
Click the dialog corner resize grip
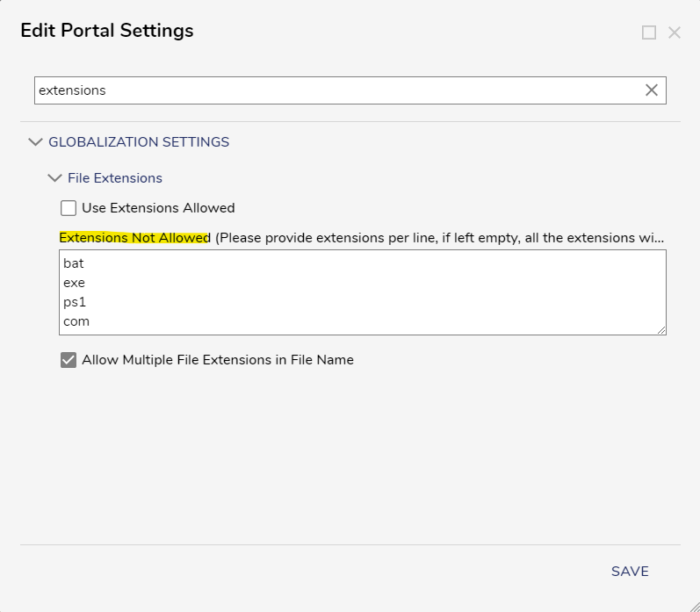(x=695, y=607)
